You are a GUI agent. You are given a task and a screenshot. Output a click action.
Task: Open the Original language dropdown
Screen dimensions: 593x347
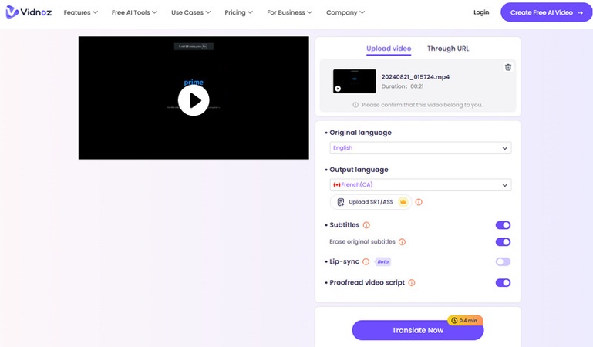pyautogui.click(x=420, y=148)
